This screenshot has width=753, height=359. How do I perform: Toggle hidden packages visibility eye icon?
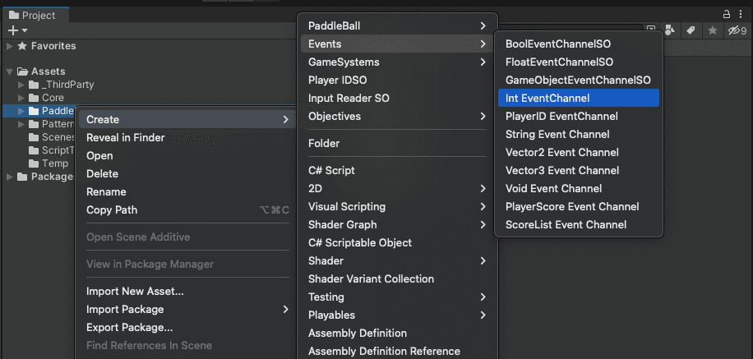pos(734,30)
